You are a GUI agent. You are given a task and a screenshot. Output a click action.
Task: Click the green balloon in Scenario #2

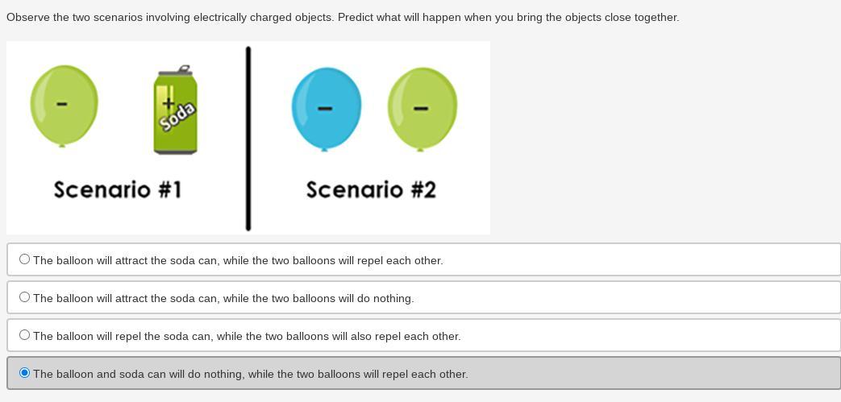pyautogui.click(x=422, y=109)
